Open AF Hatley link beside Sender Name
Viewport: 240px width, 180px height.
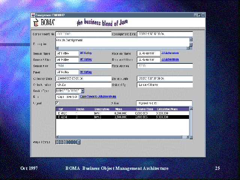[x=86, y=53]
